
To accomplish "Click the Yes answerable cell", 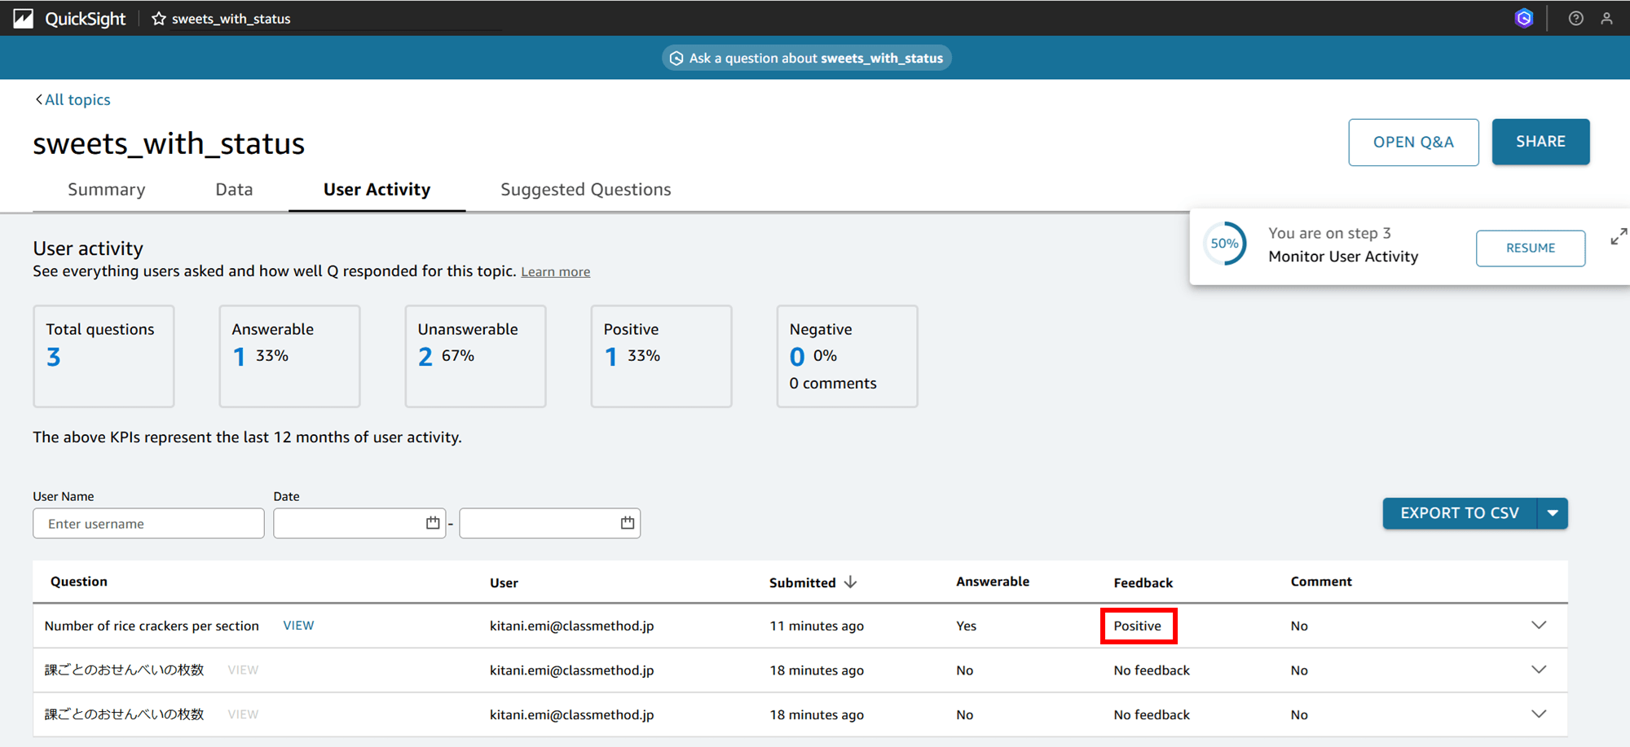I will pos(966,626).
